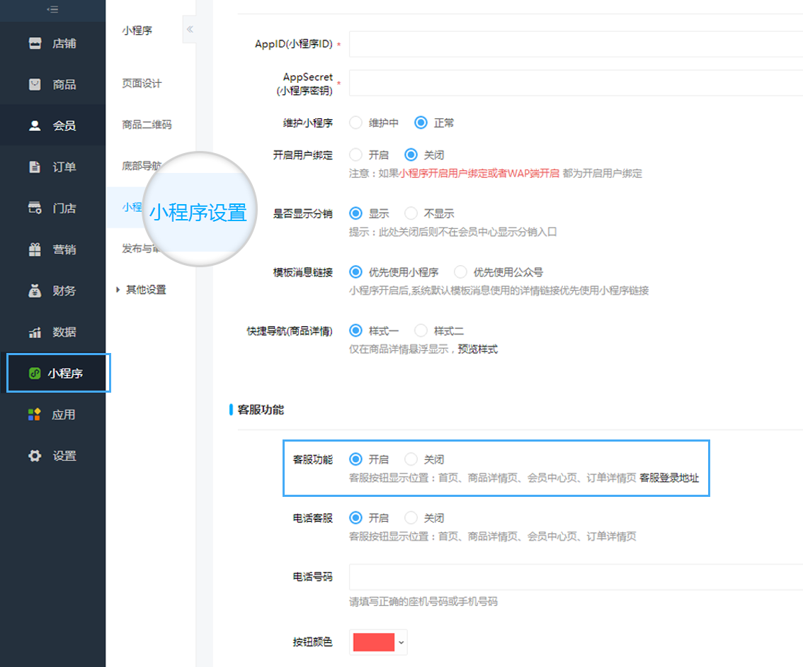
Task: Open the 按钮颜色 dropdown
Action: pos(402,642)
